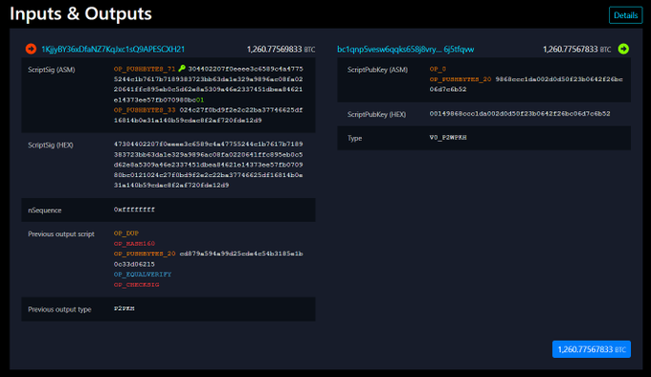Open output address bc1qnp5vesw6qqks658j8vry
This screenshot has width=651, height=377.
coord(406,50)
